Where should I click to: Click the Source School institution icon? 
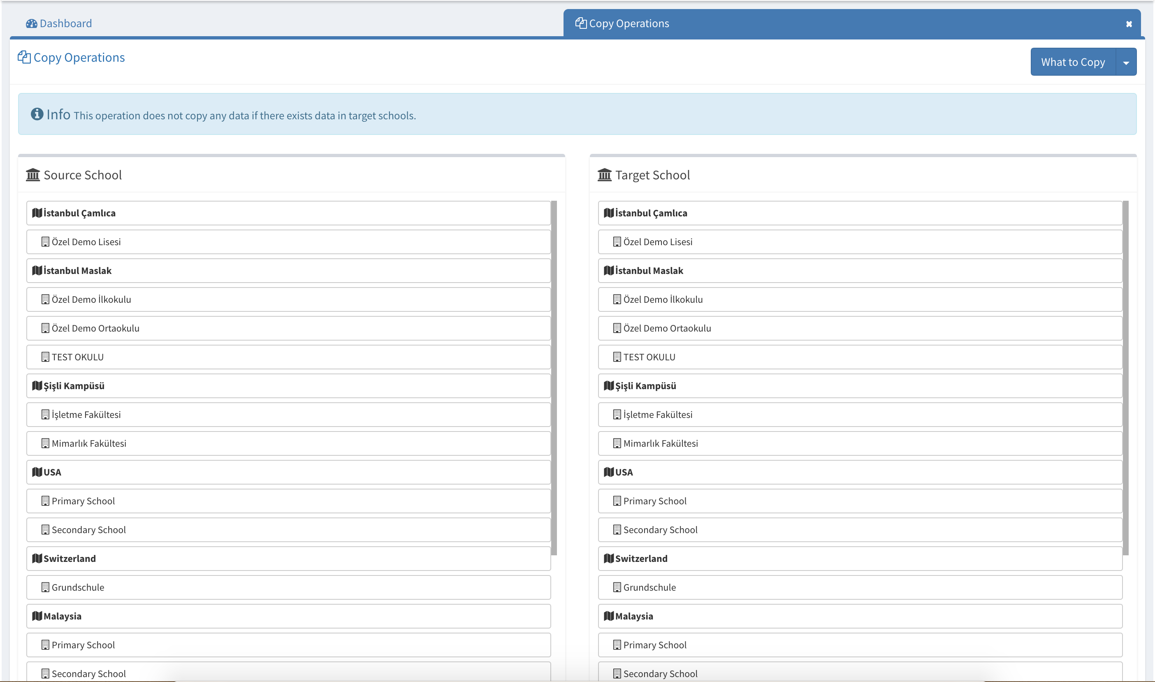(x=33, y=175)
